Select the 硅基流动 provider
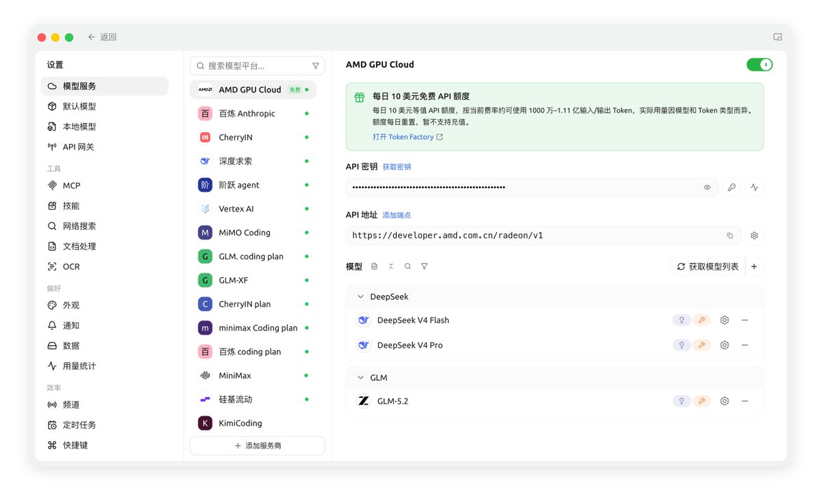Screen dimensions: 822x502 253,399
